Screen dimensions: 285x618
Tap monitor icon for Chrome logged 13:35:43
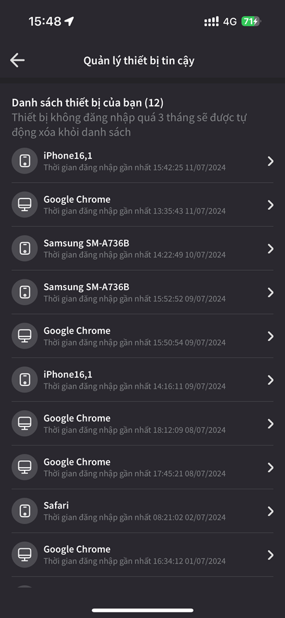pos(25,205)
